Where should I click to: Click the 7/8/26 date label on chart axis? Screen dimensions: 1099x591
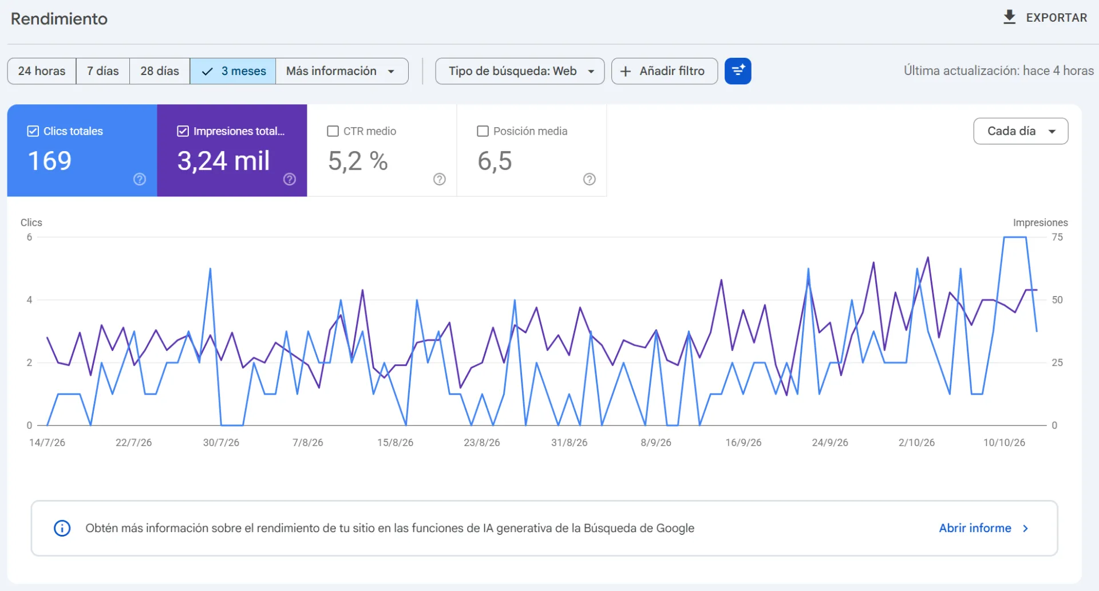click(x=308, y=443)
